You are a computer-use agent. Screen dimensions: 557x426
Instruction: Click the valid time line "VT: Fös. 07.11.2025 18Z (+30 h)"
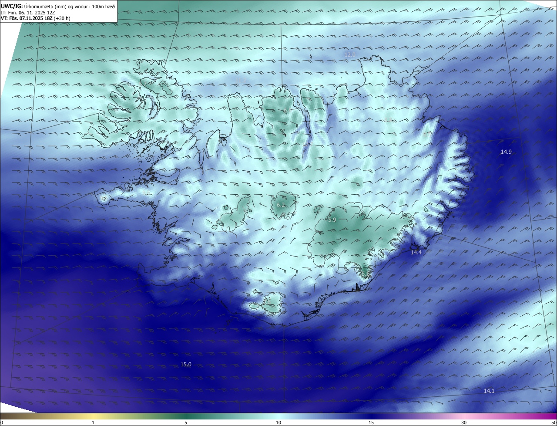(x=36, y=18)
